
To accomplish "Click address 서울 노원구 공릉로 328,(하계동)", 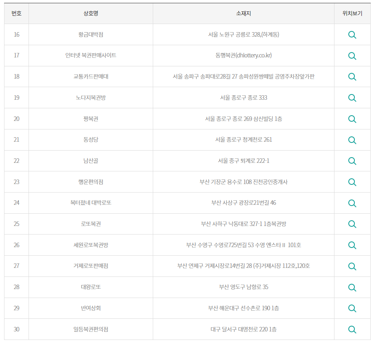I will [x=244, y=35].
